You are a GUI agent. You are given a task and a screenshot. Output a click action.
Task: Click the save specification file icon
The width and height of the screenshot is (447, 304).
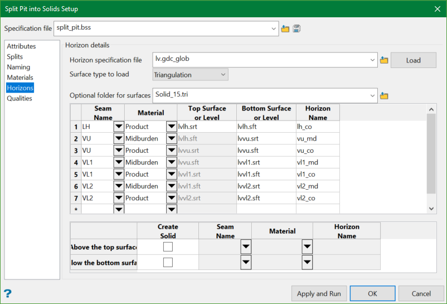[x=297, y=28]
